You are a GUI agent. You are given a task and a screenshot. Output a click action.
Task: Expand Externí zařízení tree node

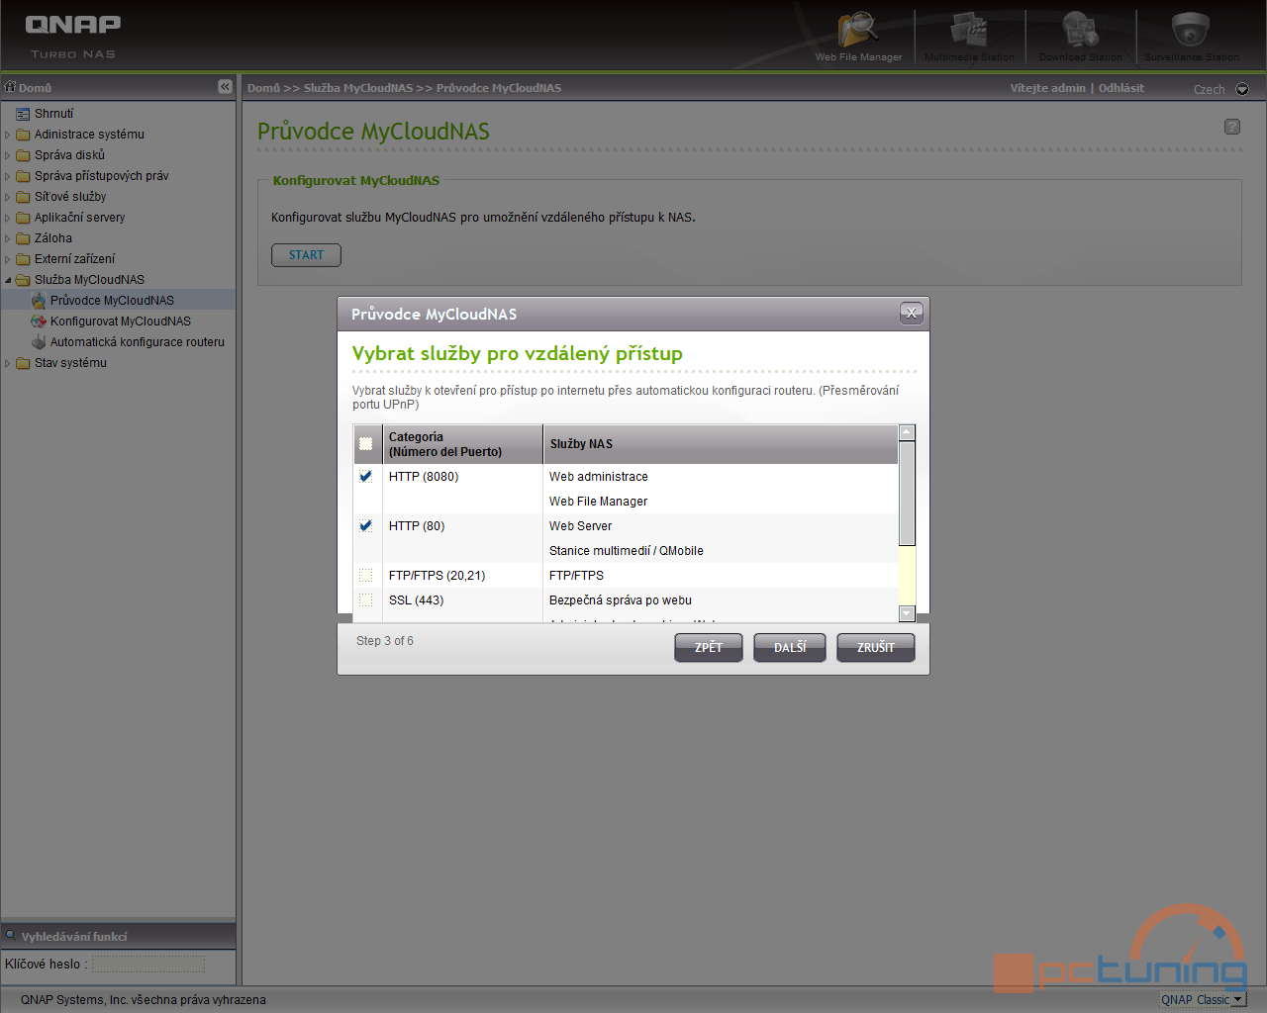8,259
